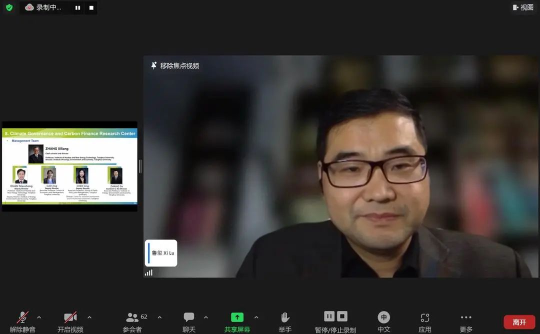Screen dimensions: 540x334
Task: Expand video options next to the camera
Action: tap(89, 317)
